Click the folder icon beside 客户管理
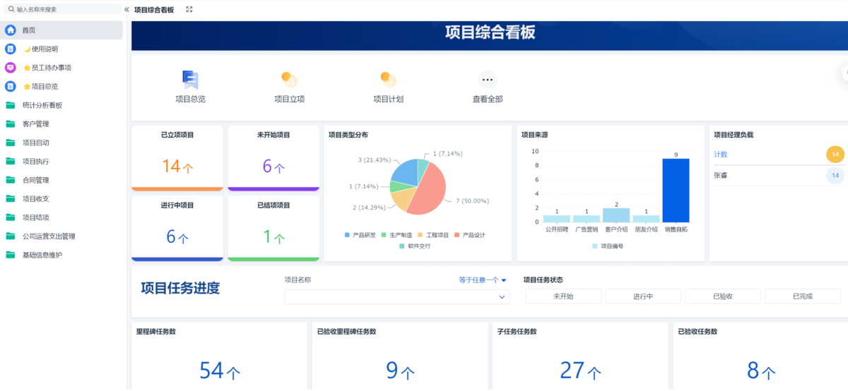 click(11, 124)
